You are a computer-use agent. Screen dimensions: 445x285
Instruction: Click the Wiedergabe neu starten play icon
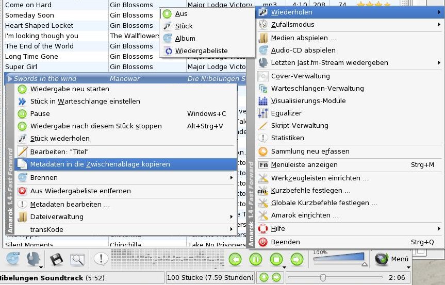22,89
